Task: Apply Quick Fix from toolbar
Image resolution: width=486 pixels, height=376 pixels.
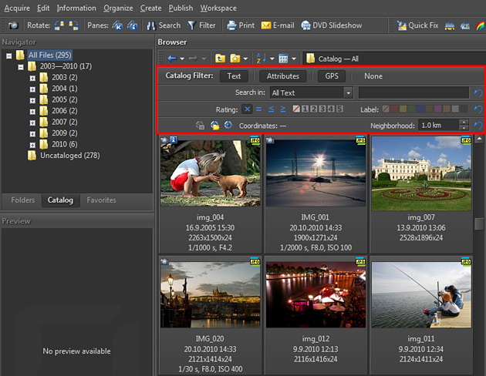Action: (418, 25)
